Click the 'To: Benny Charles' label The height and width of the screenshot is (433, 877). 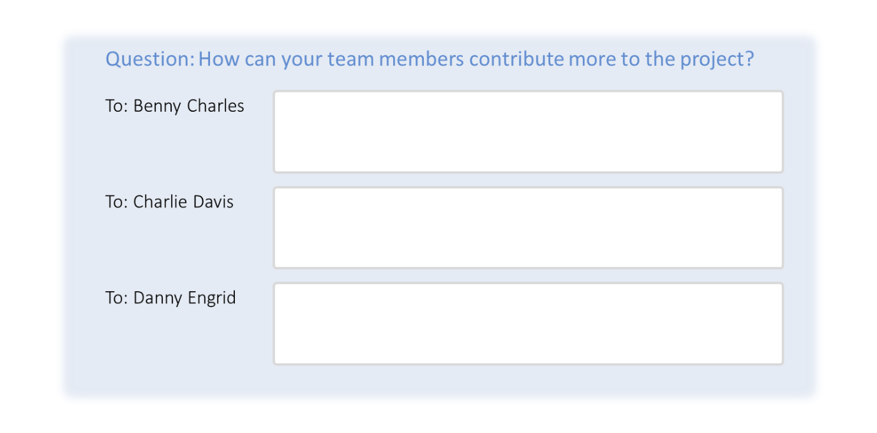(175, 106)
